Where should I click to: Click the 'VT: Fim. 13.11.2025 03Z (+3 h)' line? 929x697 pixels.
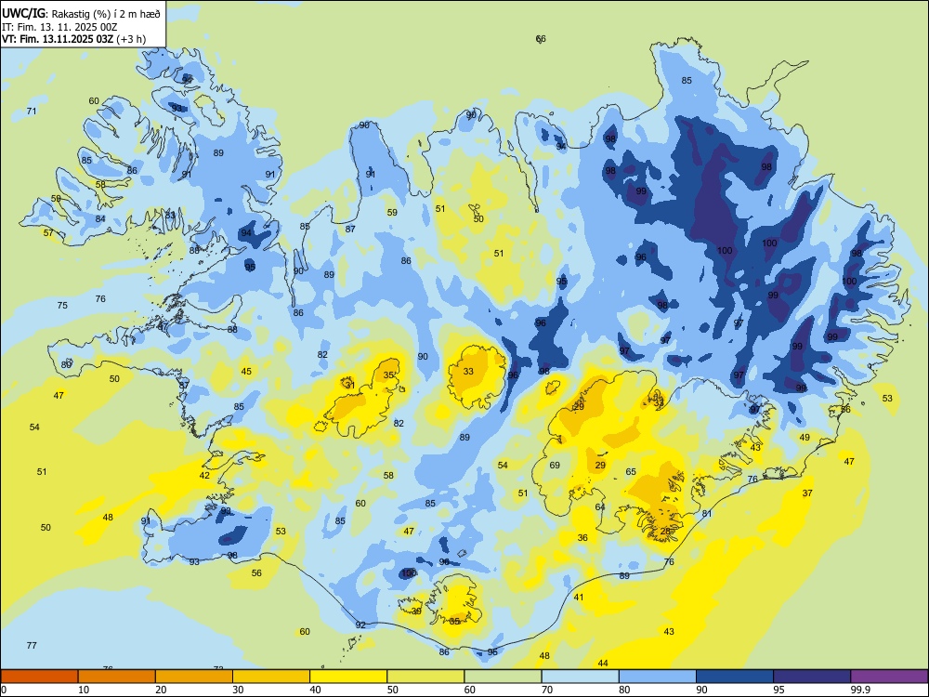click(73, 39)
